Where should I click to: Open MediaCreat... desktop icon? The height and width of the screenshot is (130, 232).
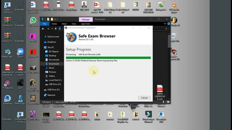8,53
